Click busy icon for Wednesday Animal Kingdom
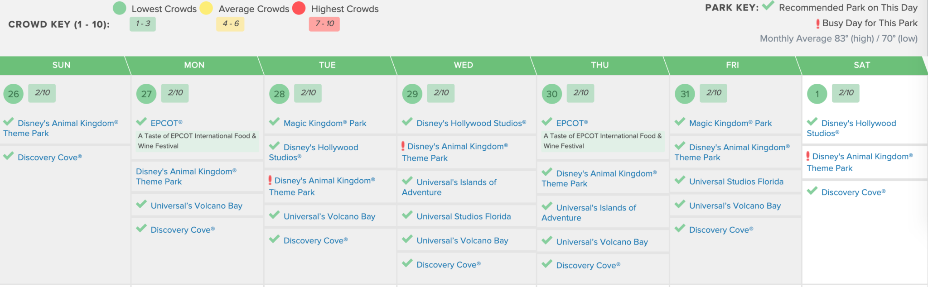Image resolution: width=928 pixels, height=287 pixels. (x=403, y=146)
